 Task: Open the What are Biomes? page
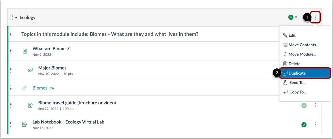[x=51, y=49]
